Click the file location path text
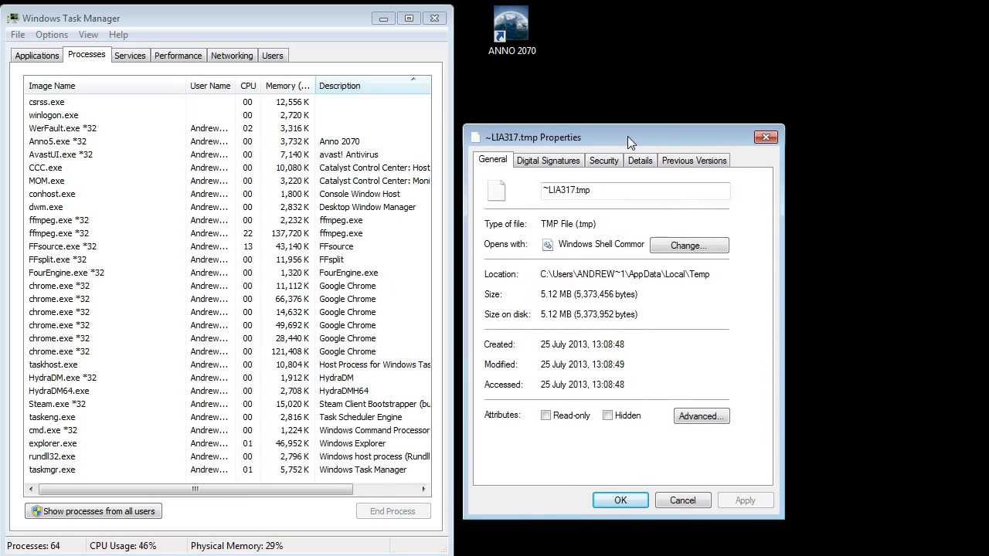The height and width of the screenshot is (556, 989). pos(625,274)
